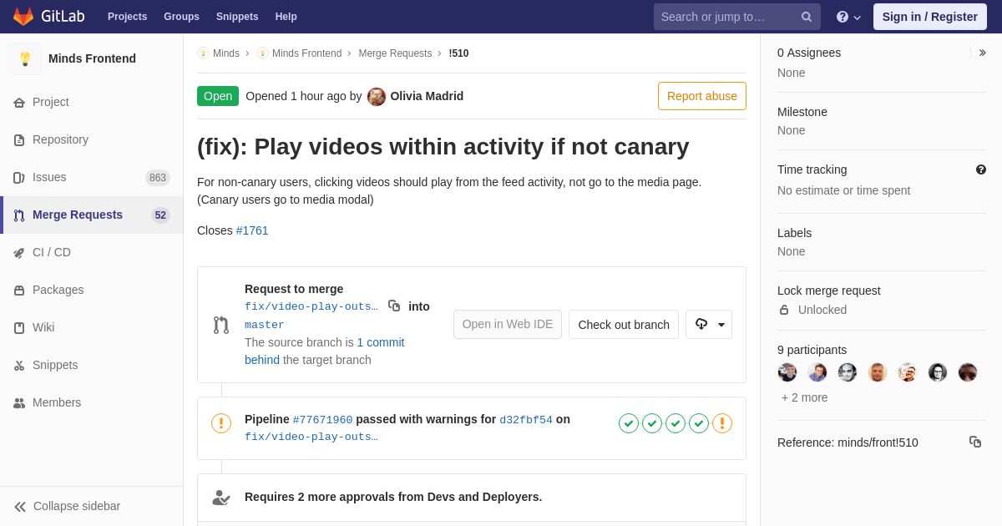
Task: Click Olivia Madrid's avatar image
Action: [x=377, y=96]
